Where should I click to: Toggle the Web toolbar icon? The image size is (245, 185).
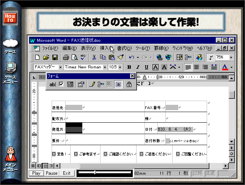coord(168,57)
